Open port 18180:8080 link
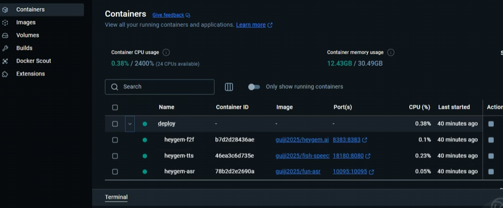 pos(348,155)
